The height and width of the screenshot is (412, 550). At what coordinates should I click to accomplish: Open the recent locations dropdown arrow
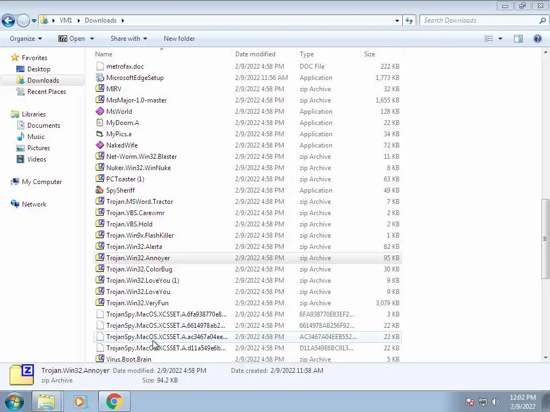point(34,21)
